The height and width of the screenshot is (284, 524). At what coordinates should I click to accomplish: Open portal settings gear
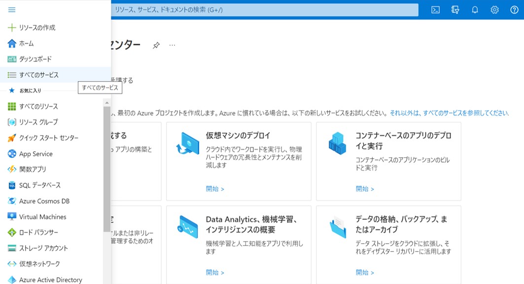click(494, 10)
